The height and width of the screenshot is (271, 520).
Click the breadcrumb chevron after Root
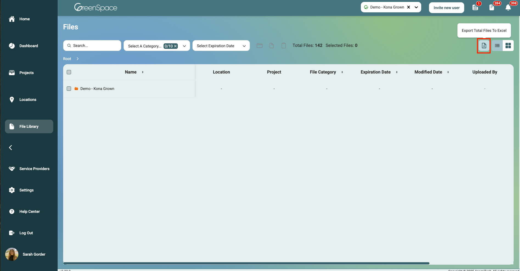click(x=78, y=59)
